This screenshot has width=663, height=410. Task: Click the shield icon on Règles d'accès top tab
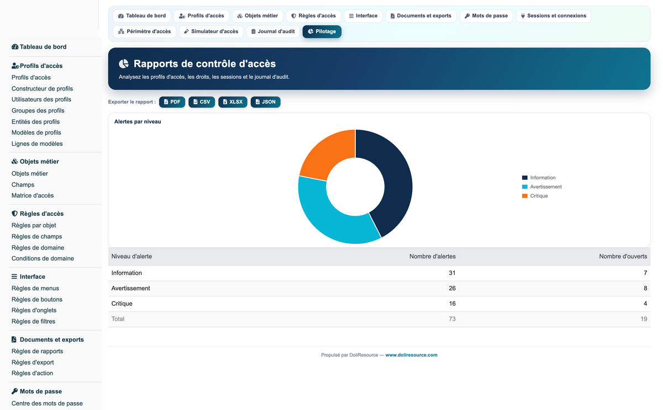tap(293, 16)
